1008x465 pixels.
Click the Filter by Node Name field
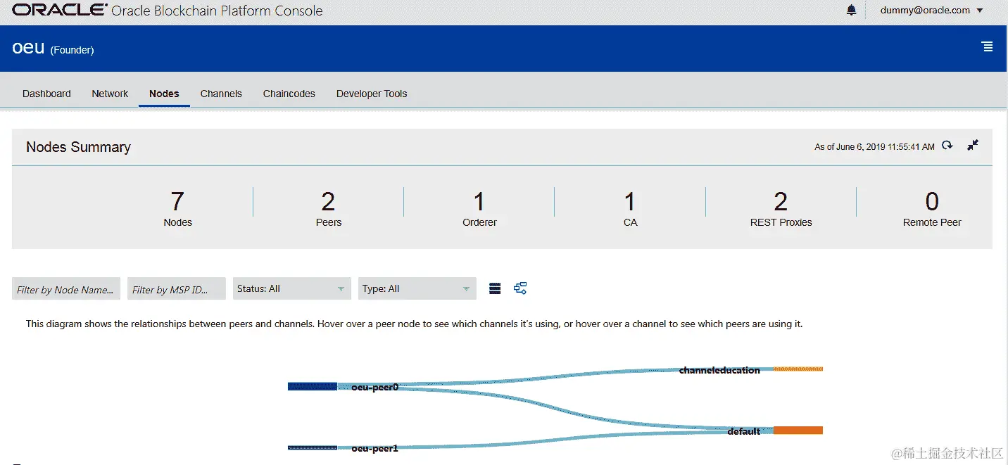pyautogui.click(x=66, y=288)
